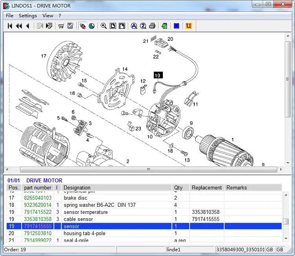Viewport: 295px width, 256px height.
Task: Click the horizontal scrollbar left arrow
Action: [7, 169]
